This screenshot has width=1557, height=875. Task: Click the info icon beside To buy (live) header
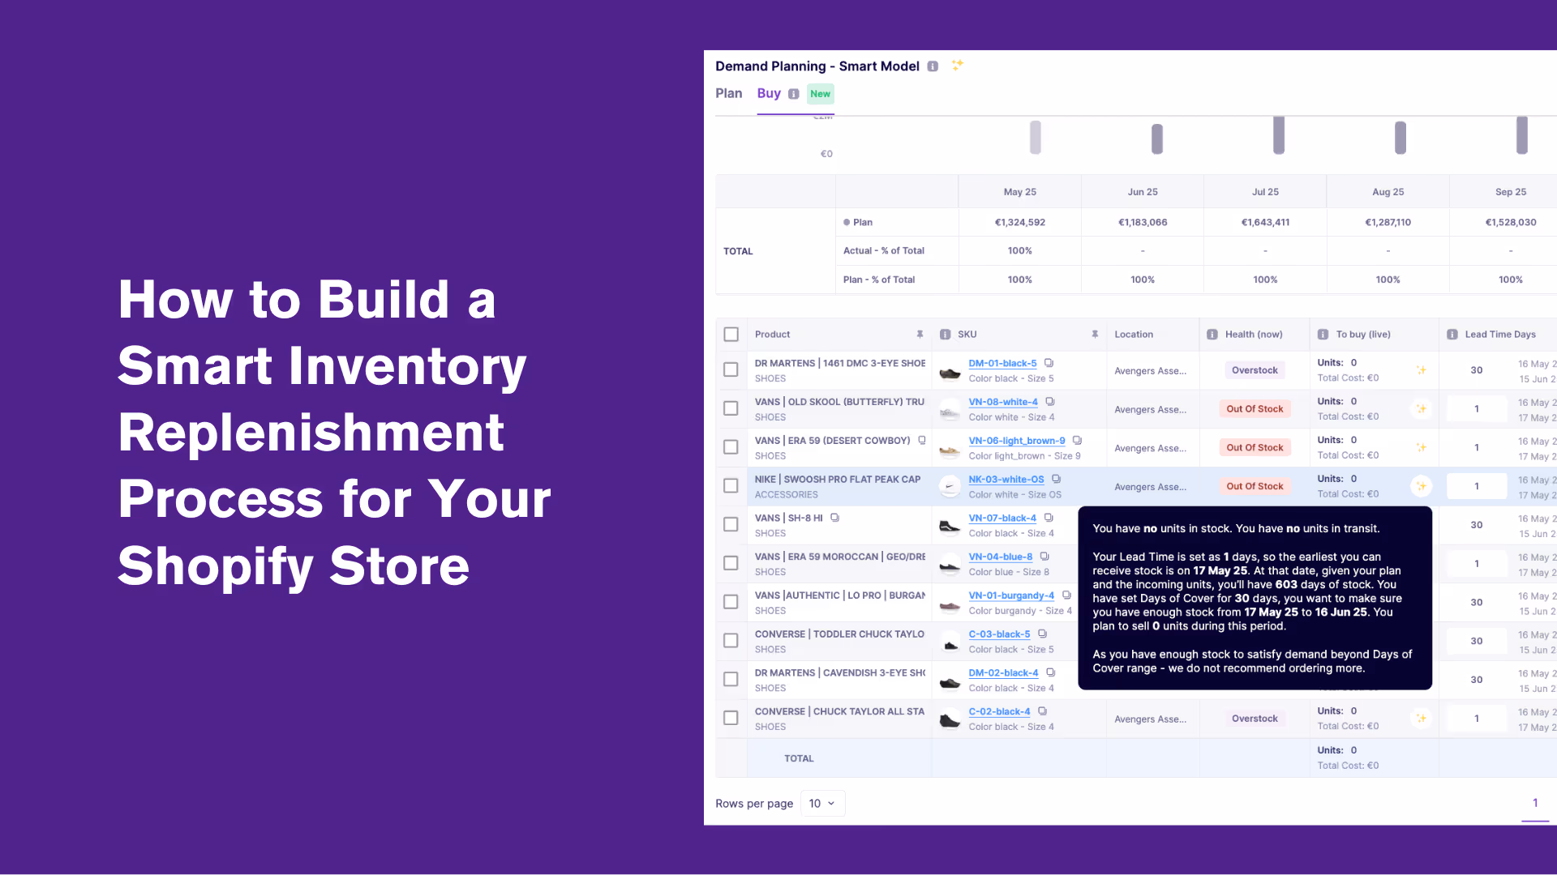[1323, 335]
